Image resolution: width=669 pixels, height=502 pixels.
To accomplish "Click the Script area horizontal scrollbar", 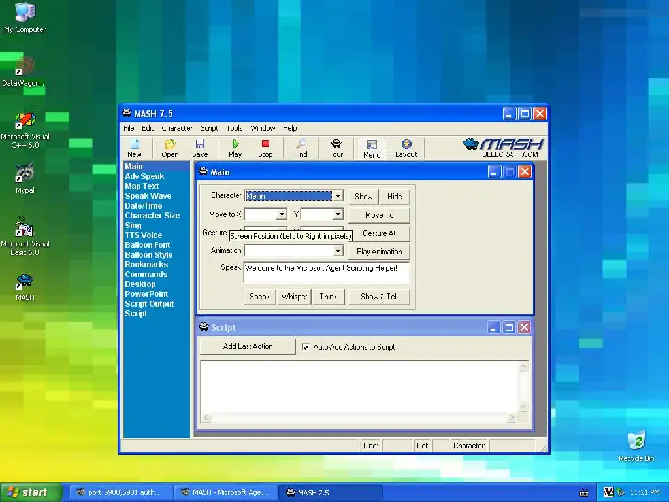I will pos(359,418).
